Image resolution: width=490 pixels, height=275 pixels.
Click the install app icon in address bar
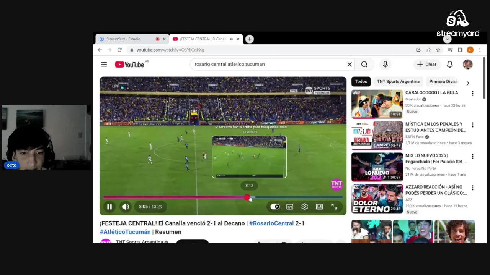click(x=418, y=50)
